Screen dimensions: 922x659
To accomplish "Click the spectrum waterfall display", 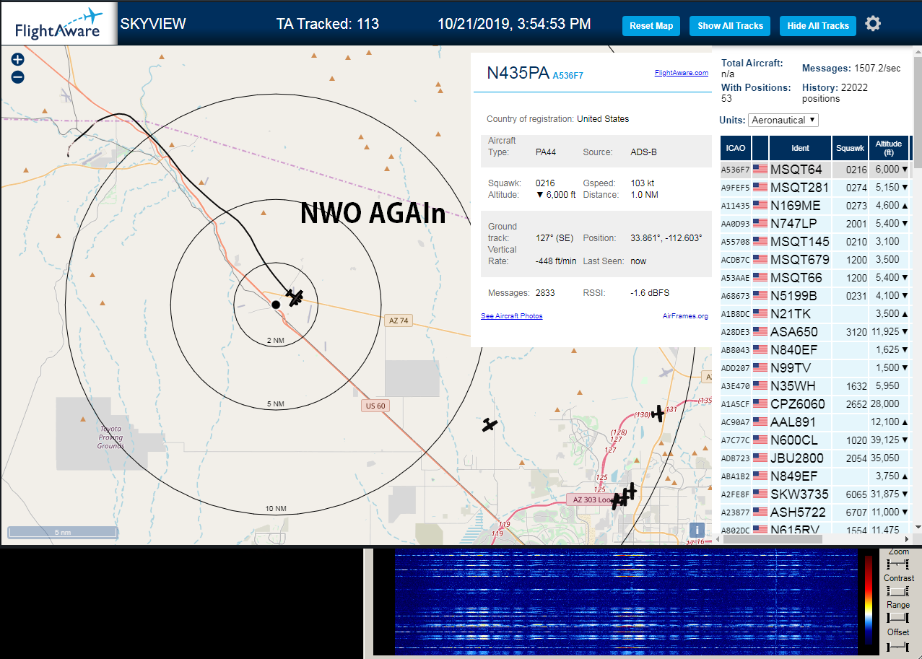I will 625,602.
